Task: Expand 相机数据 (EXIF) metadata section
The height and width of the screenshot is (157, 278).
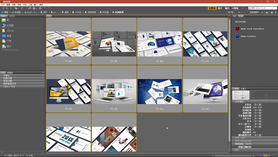Action: pyautogui.click(x=255, y=144)
